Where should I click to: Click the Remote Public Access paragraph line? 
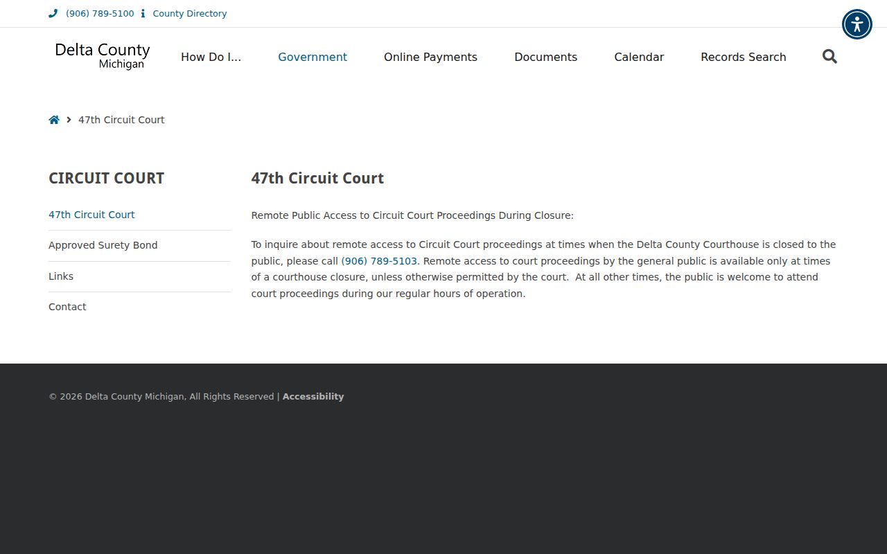(x=412, y=215)
